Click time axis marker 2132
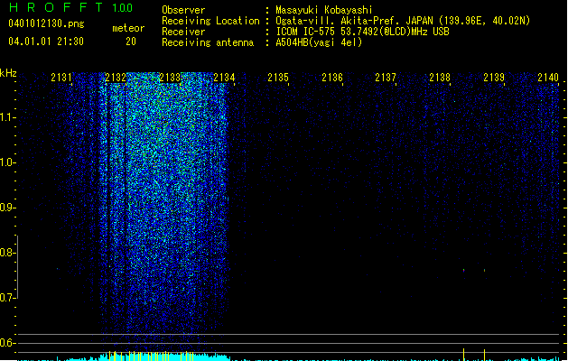The height and width of the screenshot is (361, 568). (116, 77)
